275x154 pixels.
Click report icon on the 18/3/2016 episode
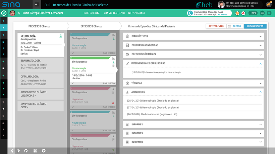pos(113,66)
